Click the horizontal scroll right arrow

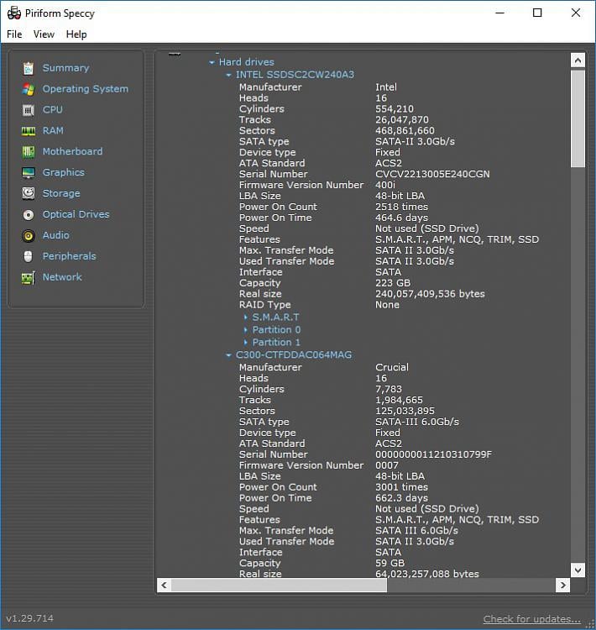pyautogui.click(x=562, y=585)
